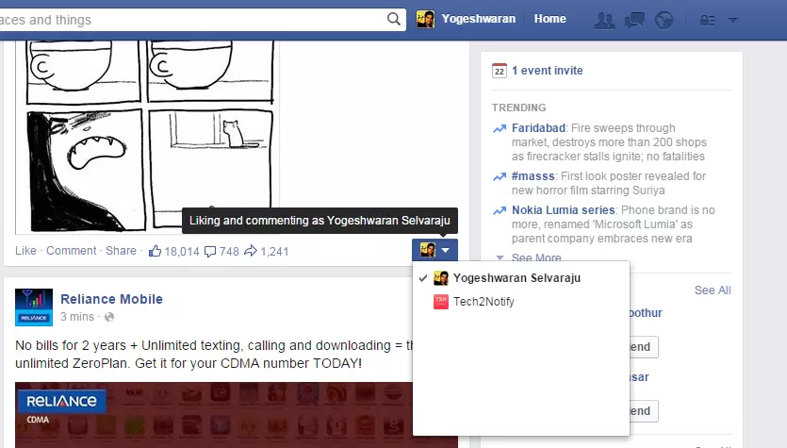Viewport: 787px width, 448px height.
Task: Click thumbs-up count 18,014
Action: coord(173,251)
